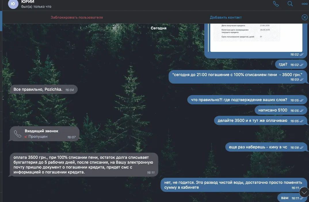Image resolution: width=309 pixels, height=202 pixels.
Task: Select the 'Все правильно, Pozichka.' message
Action: 43,89
